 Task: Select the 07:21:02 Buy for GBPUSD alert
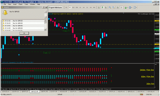[23, 21]
